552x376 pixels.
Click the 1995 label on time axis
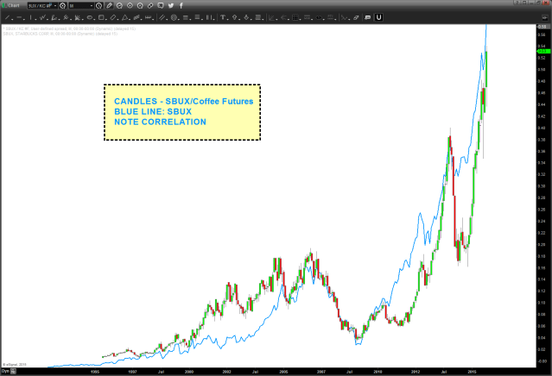pos(95,372)
